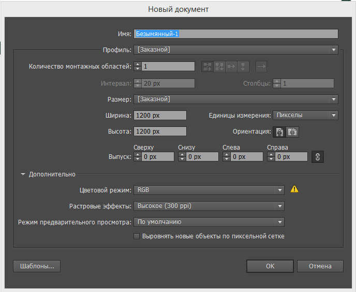Open the Профиль dropdown
Image resolution: width=356 pixels, height=292 pixels.
(x=236, y=50)
